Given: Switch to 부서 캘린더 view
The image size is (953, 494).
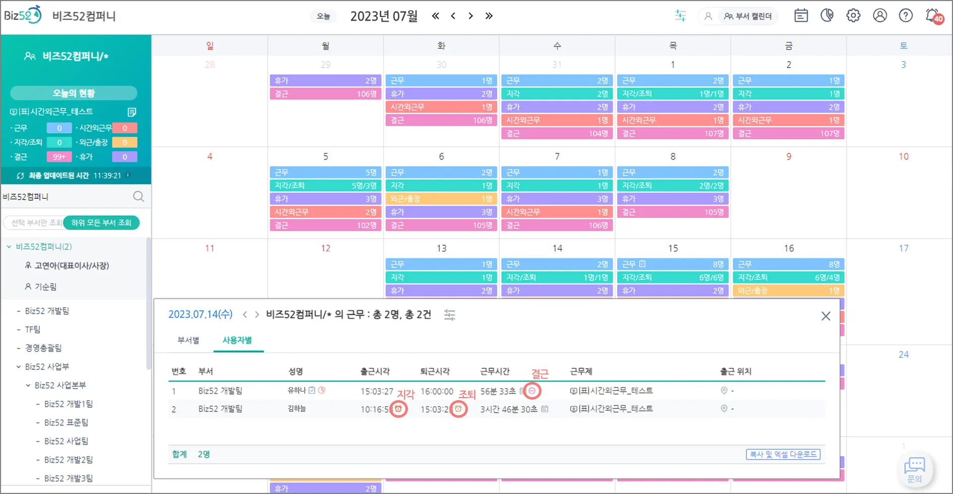Looking at the screenshot, I should tap(748, 16).
